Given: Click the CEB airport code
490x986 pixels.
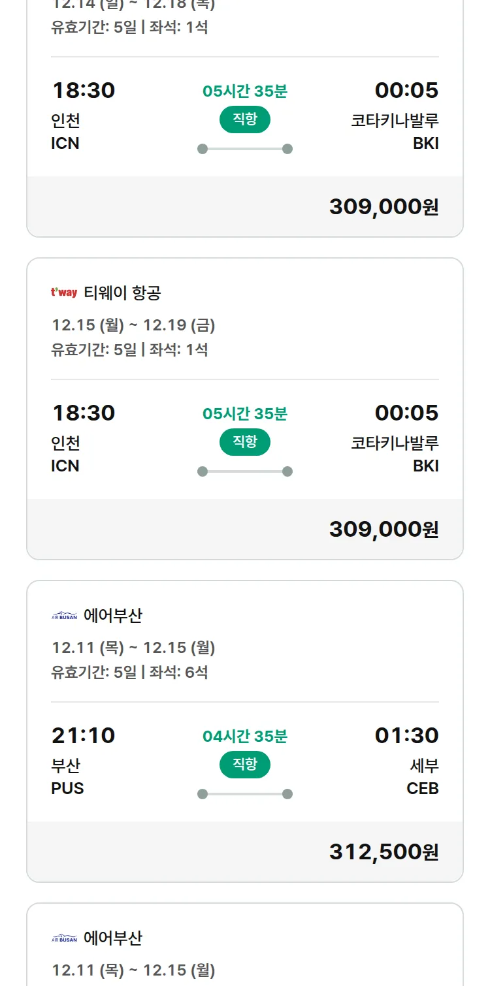Looking at the screenshot, I should pyautogui.click(x=422, y=788).
